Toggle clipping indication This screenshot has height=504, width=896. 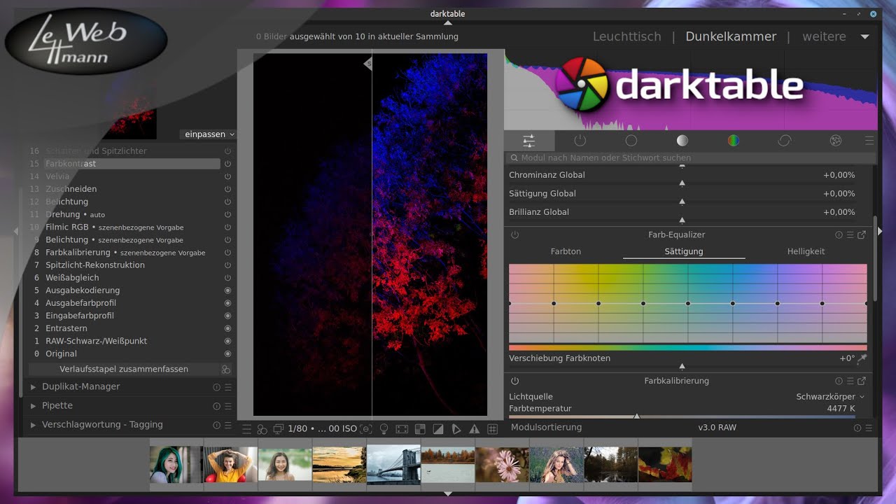coord(438,428)
